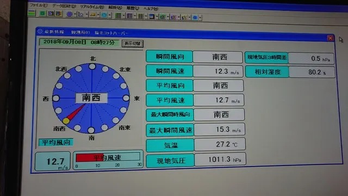Screen dimensions: 348x196
Task: Expand dropdown arrow beside last blue dot icon
Action: tap(200, 17)
